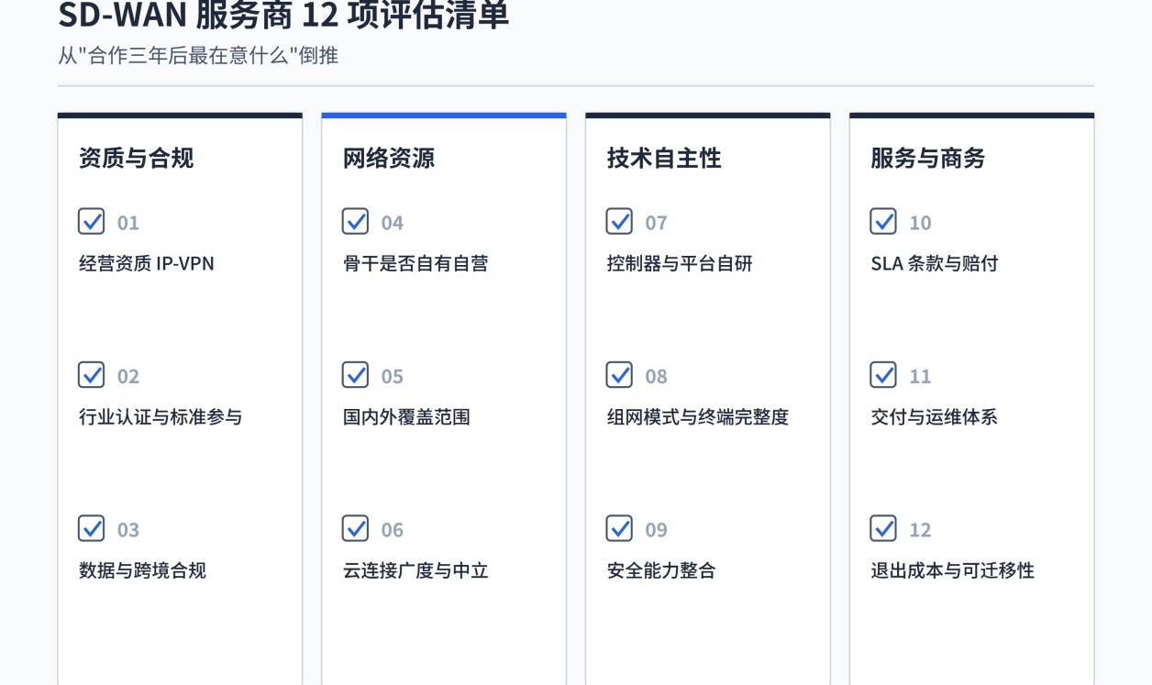Click the 网络资源 column heading

click(389, 158)
